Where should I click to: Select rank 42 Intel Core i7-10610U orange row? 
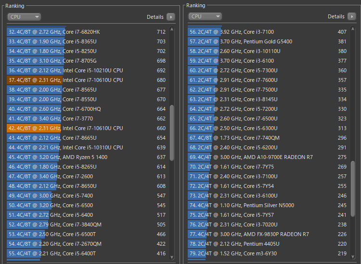[x=87, y=128]
